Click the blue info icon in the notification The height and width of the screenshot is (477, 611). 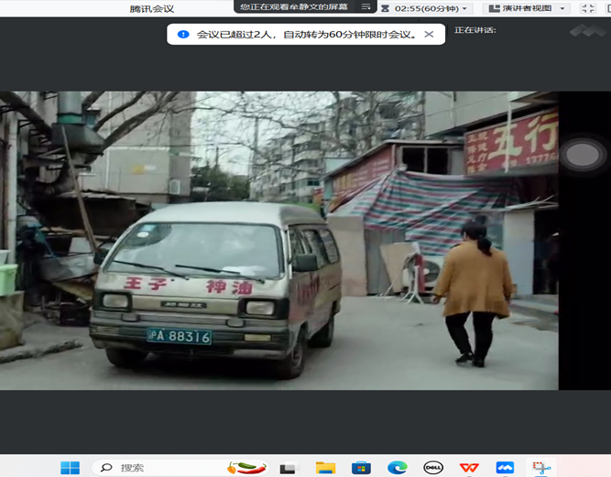coord(183,34)
